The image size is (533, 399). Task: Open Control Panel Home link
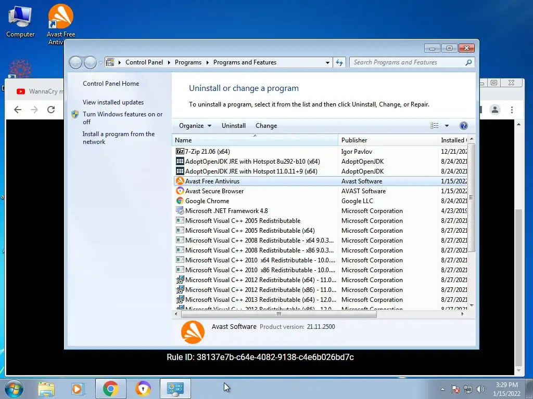[111, 84]
